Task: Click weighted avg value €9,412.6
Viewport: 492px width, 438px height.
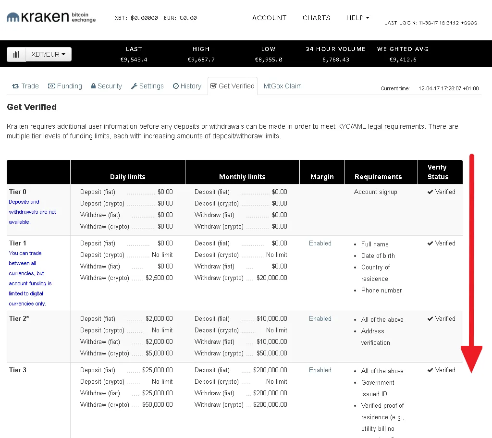Action: click(403, 60)
